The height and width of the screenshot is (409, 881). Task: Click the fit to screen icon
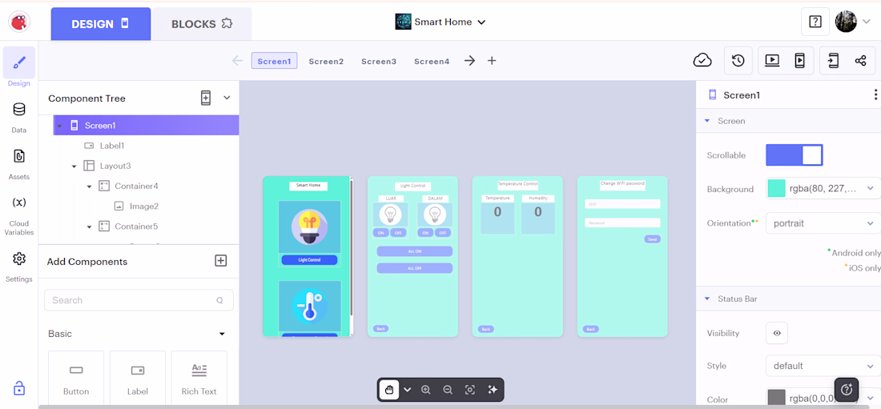point(470,389)
